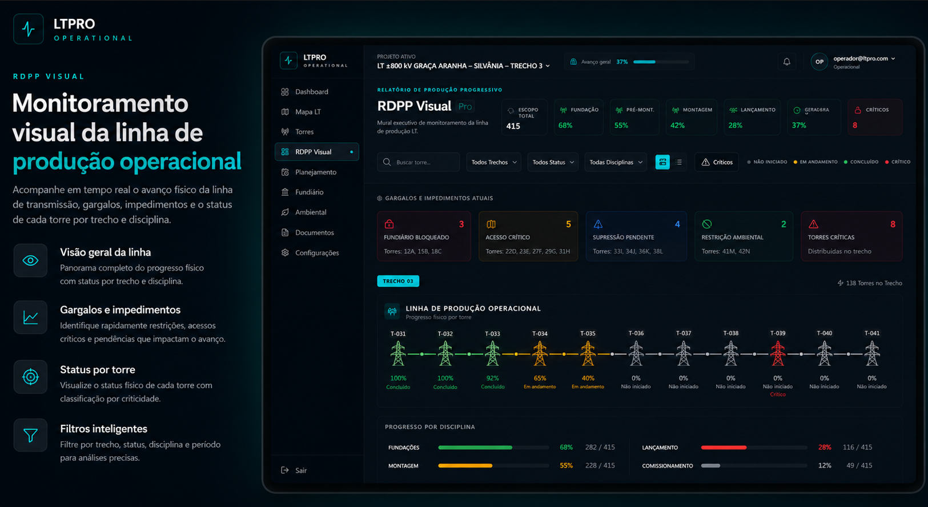Click tower T-034 icon
Screen dimensions: 928x507
click(x=540, y=353)
